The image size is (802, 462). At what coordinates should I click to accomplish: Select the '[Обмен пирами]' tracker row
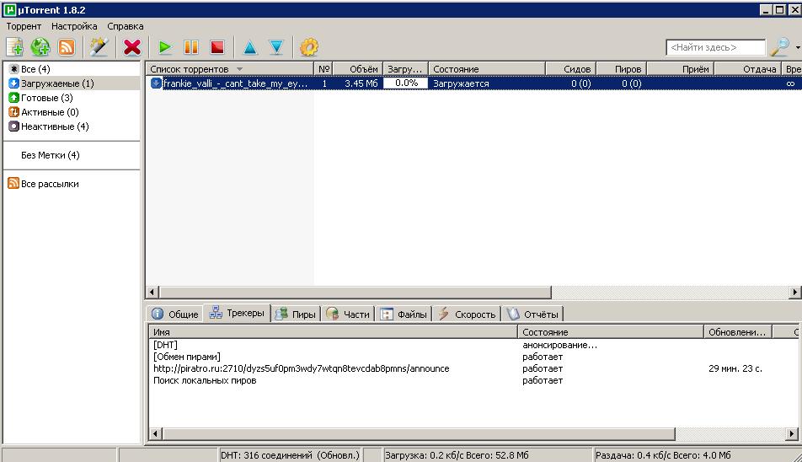pyautogui.click(x=473, y=357)
